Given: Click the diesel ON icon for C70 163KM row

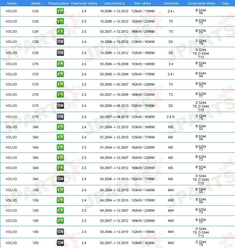Looking at the screenshot, I should (60, 117).
